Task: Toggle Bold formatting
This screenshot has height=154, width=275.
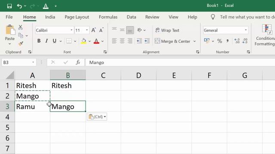Action: coord(39,41)
